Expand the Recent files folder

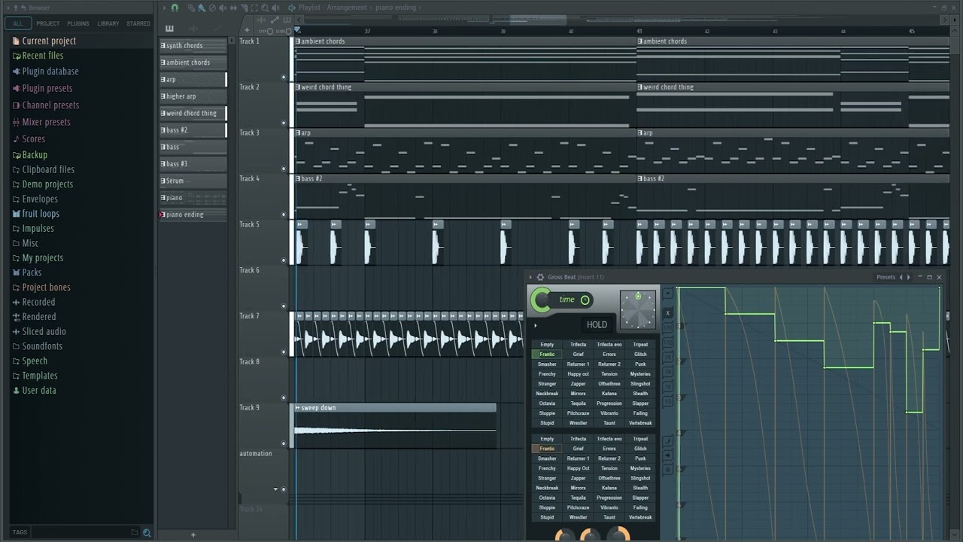[x=42, y=56]
